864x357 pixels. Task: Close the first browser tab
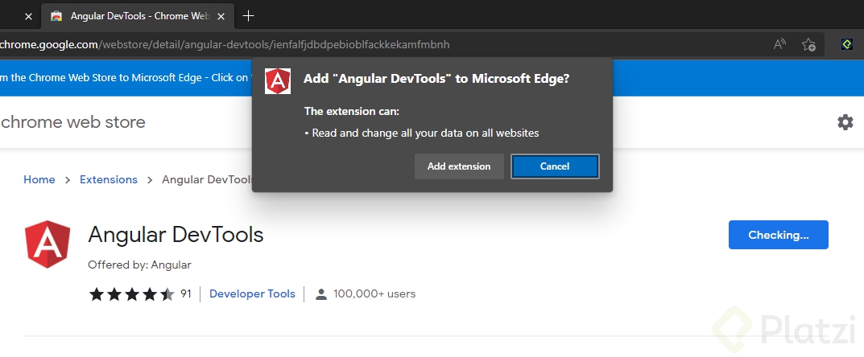tap(28, 16)
